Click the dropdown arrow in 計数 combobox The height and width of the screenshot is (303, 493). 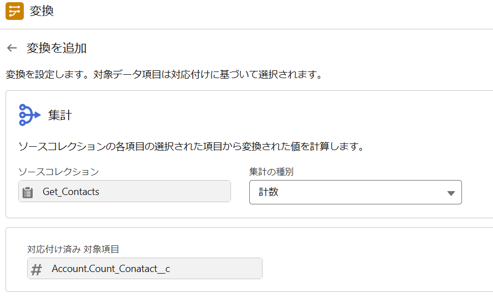[x=451, y=193]
